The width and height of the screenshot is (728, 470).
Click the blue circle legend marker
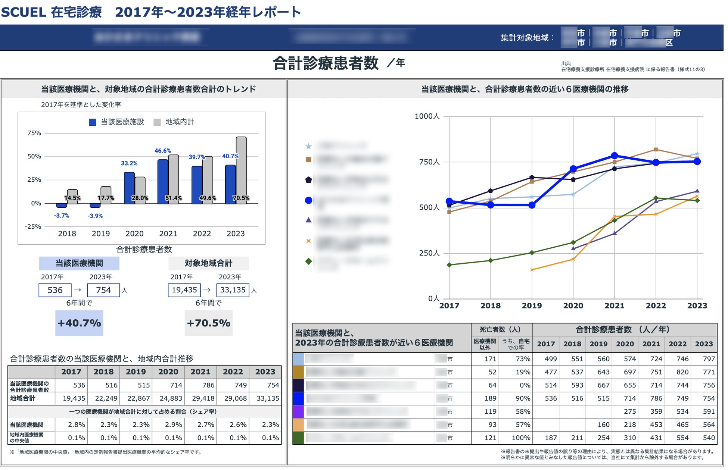308,200
